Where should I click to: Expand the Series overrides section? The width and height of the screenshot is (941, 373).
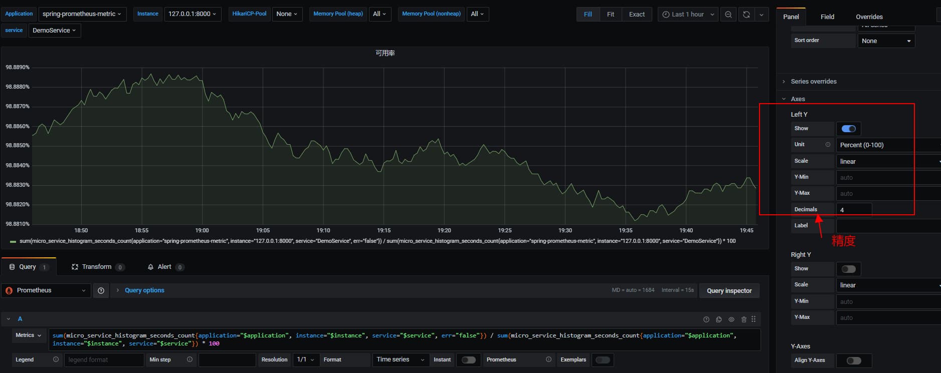(x=813, y=82)
